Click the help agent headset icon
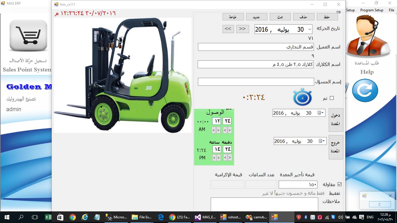Viewport: 397px width, 223px height. 368,35
